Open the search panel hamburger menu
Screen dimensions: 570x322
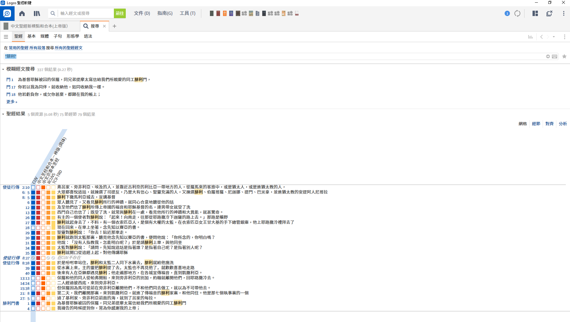[6, 37]
